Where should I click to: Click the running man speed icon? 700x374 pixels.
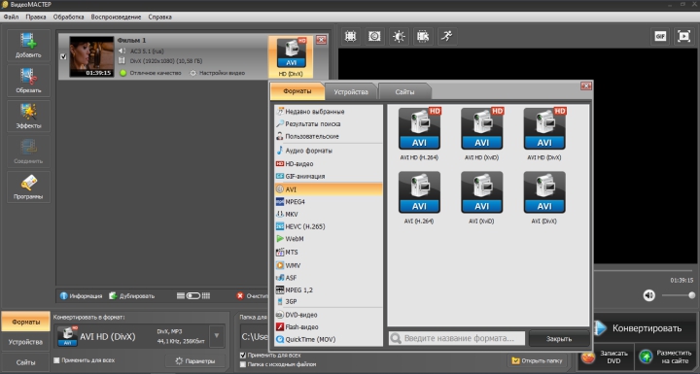[x=447, y=36]
